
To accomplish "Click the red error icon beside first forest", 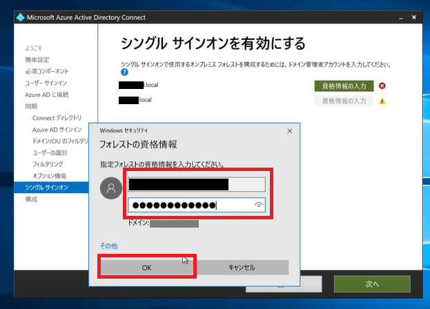I will [382, 86].
